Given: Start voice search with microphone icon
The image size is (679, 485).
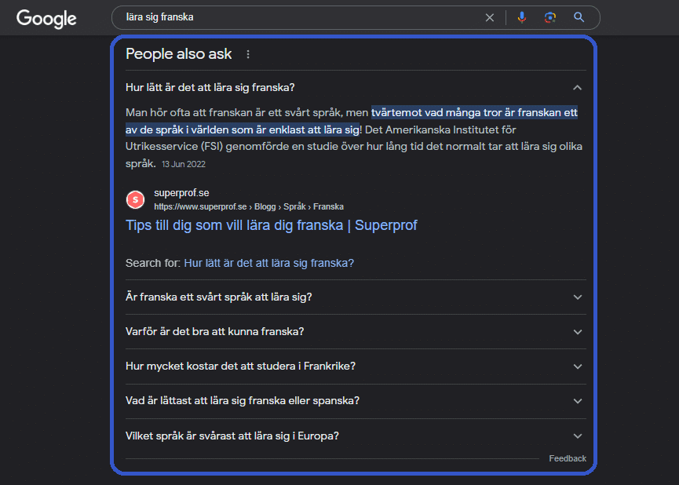Looking at the screenshot, I should [522, 17].
